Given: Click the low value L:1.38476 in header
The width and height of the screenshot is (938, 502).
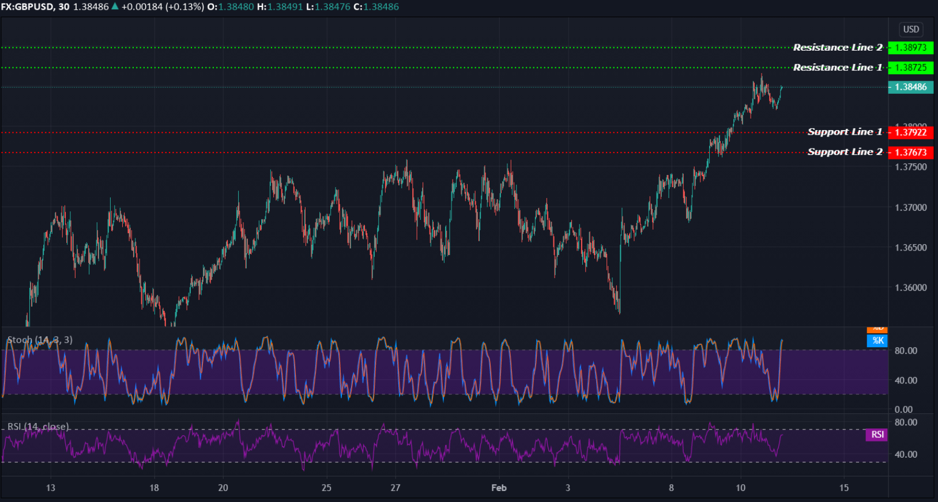Looking at the screenshot, I should (x=329, y=7).
